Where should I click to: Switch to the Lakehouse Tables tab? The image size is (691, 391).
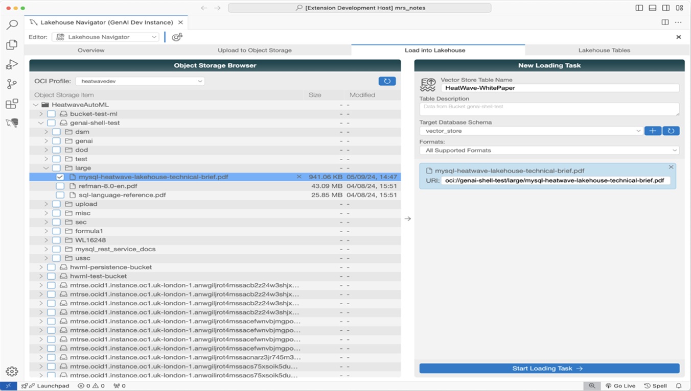(604, 50)
